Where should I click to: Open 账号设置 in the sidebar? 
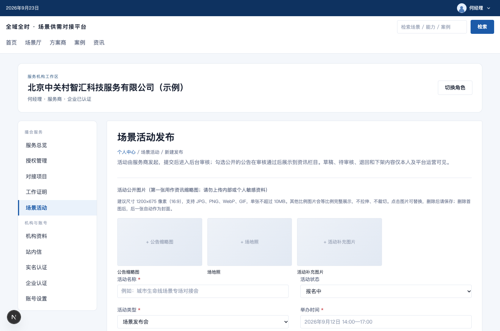[x=57, y=299]
